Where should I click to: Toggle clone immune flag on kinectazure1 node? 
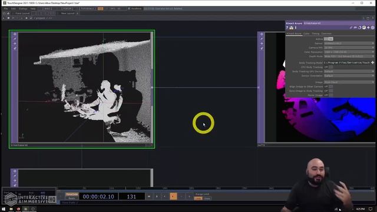pos(15,39)
